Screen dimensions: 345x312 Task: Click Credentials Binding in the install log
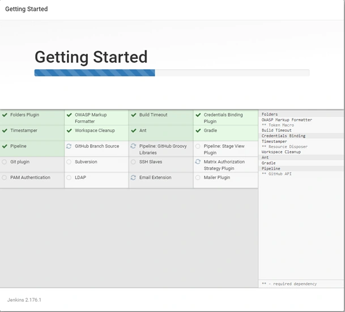point(283,136)
